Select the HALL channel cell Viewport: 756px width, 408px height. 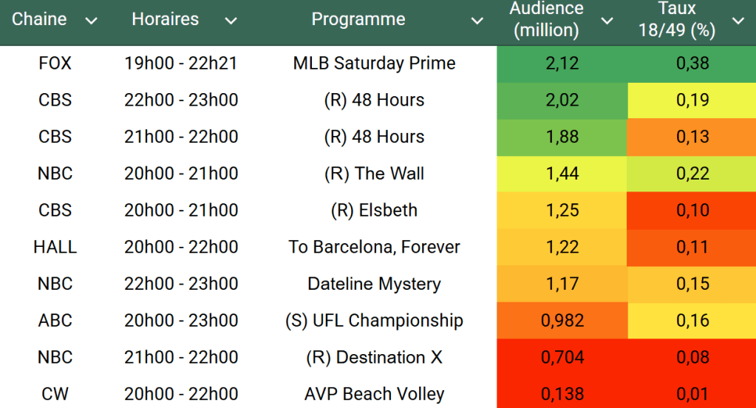[55, 247]
